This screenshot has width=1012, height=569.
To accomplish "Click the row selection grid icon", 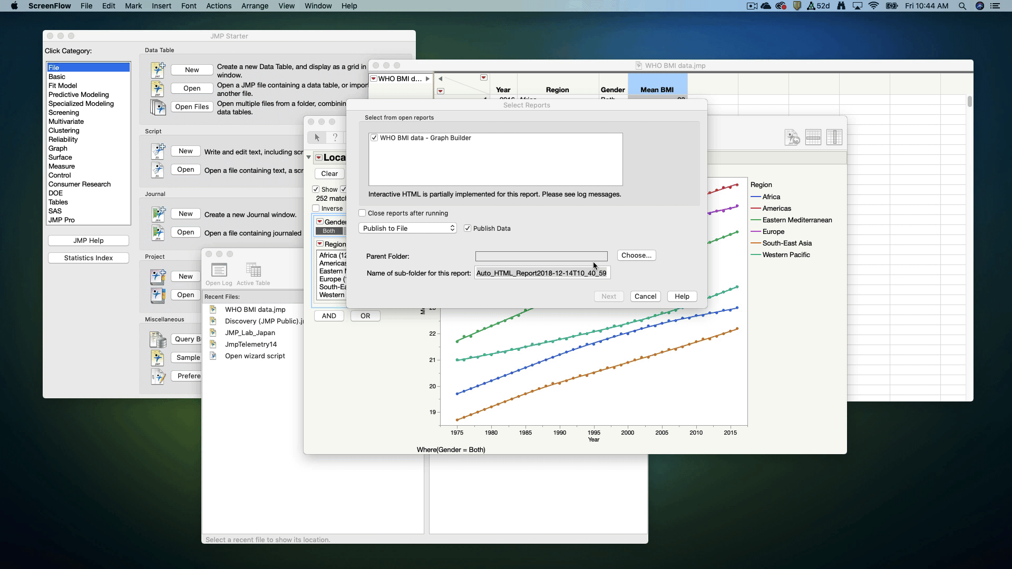I will 813,138.
